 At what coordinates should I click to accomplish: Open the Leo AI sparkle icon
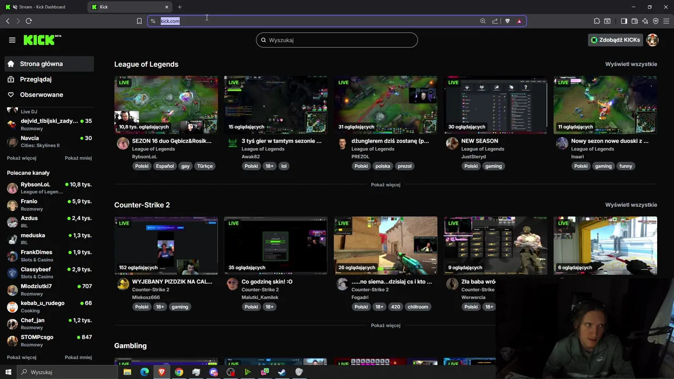click(645, 21)
